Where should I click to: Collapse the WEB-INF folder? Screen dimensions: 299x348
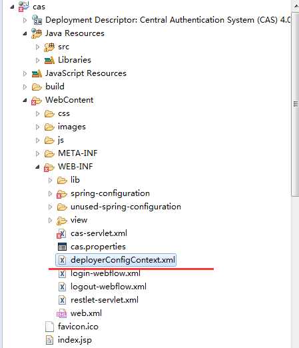37,167
